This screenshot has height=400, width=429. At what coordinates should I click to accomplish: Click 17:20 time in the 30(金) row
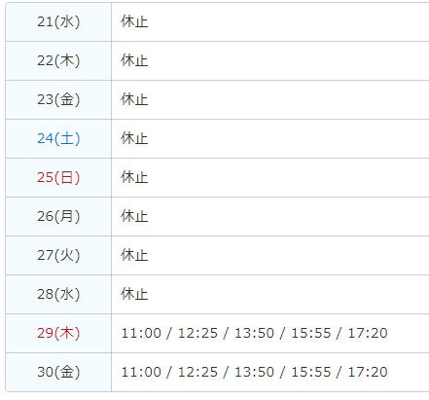pos(368,372)
